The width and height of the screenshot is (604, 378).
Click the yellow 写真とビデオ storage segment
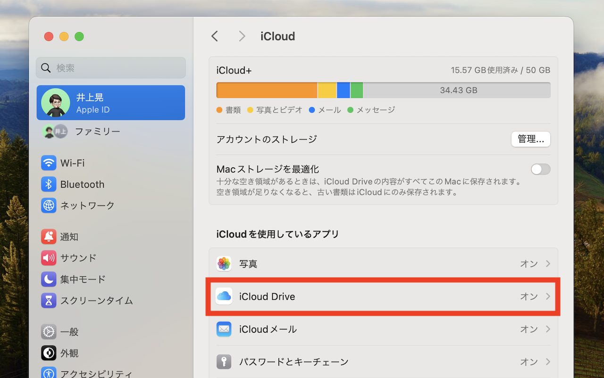click(327, 90)
